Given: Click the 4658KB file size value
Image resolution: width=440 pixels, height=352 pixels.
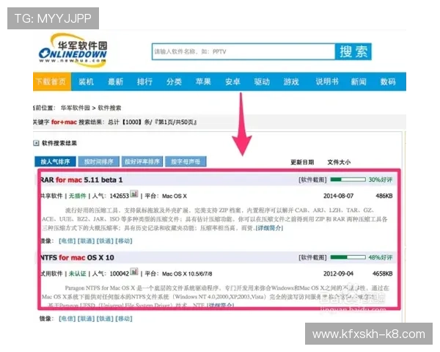Looking at the screenshot, I should click(x=383, y=274).
